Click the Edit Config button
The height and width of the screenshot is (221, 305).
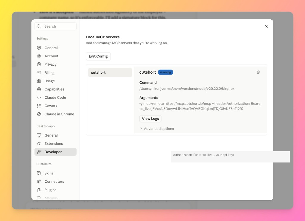(98, 56)
